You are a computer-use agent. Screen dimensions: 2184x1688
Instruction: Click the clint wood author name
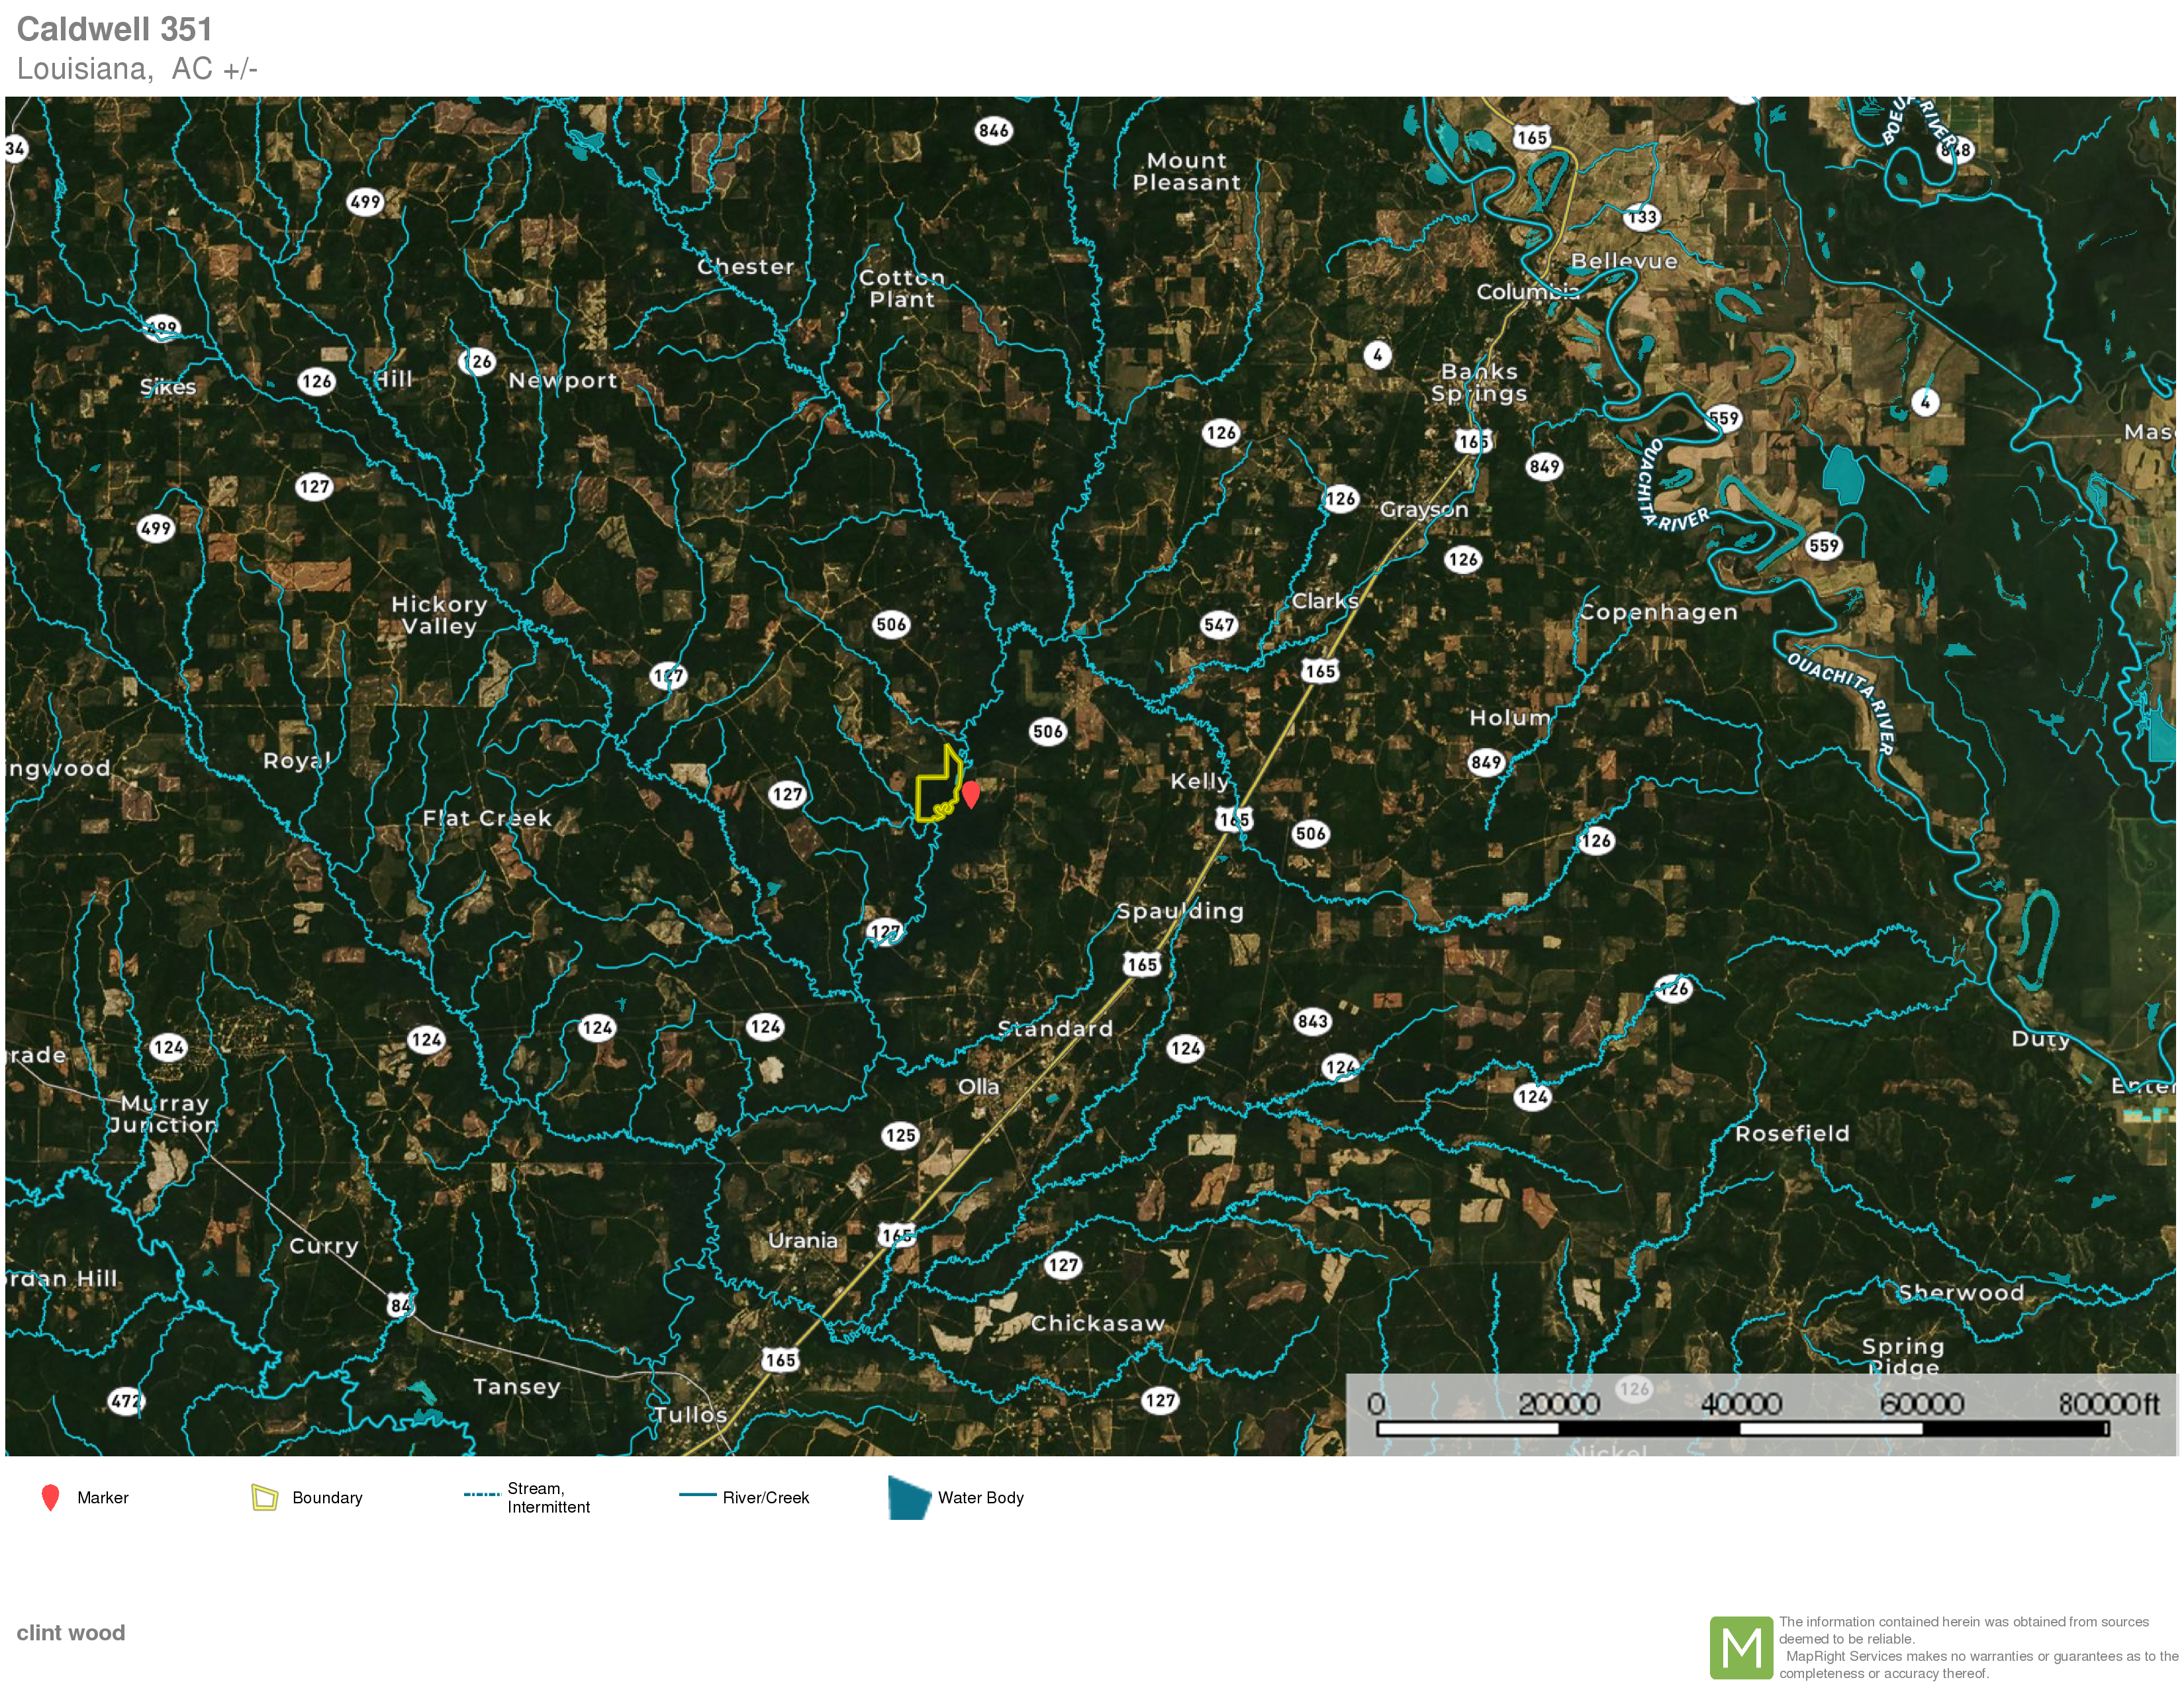pos(71,1632)
